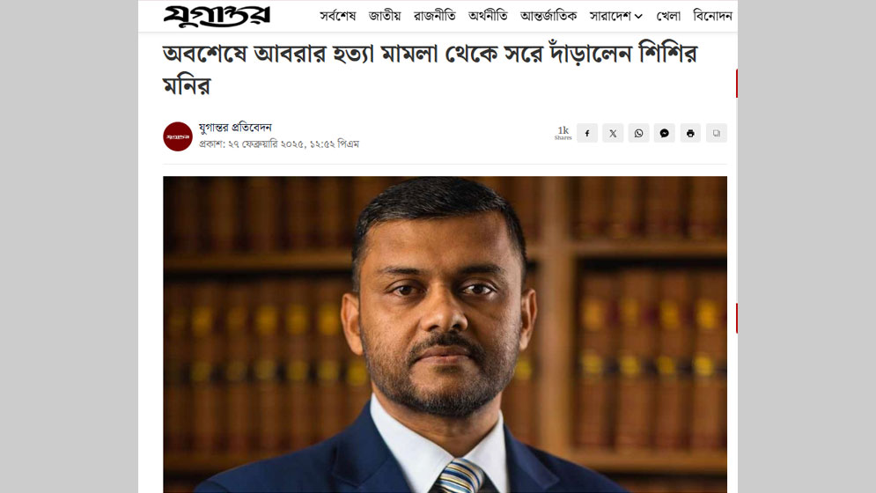Click the Jugantor logo at top
The image size is (876, 493).
click(x=217, y=16)
